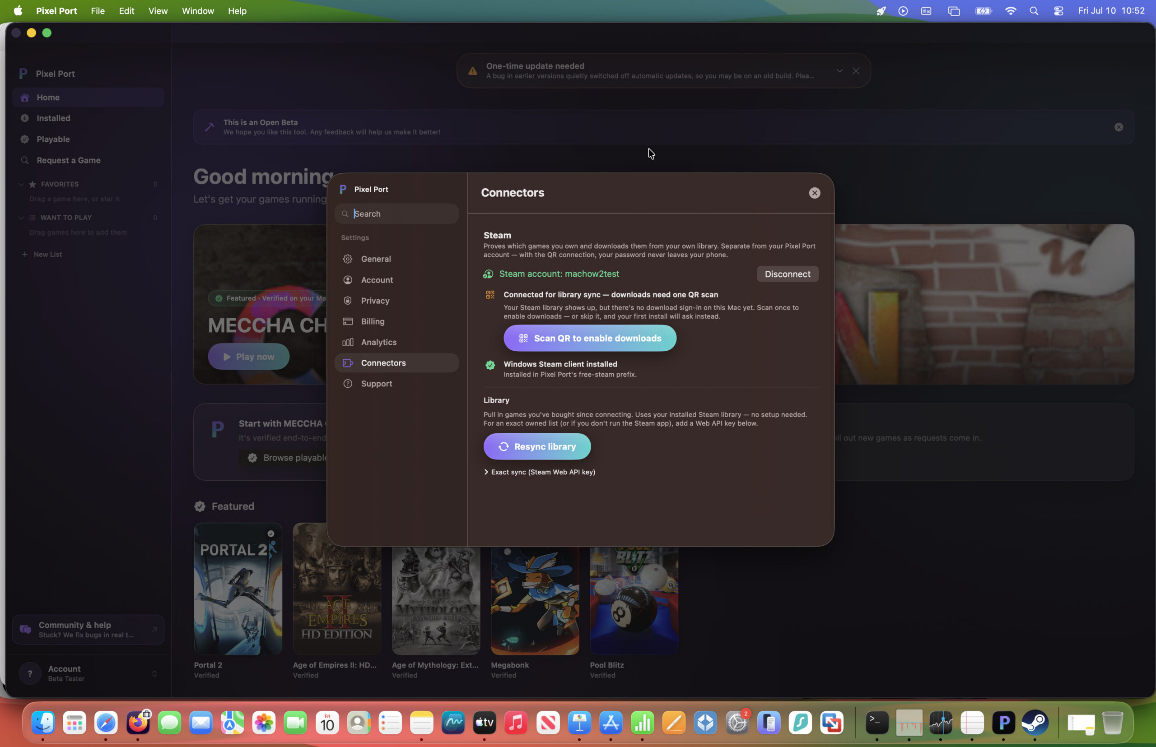Click Scan QR to enable downloads
Viewport: 1156px width, 747px height.
coord(590,338)
